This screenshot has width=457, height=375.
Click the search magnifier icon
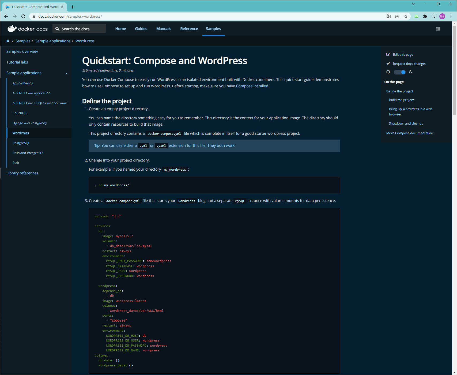[57, 29]
